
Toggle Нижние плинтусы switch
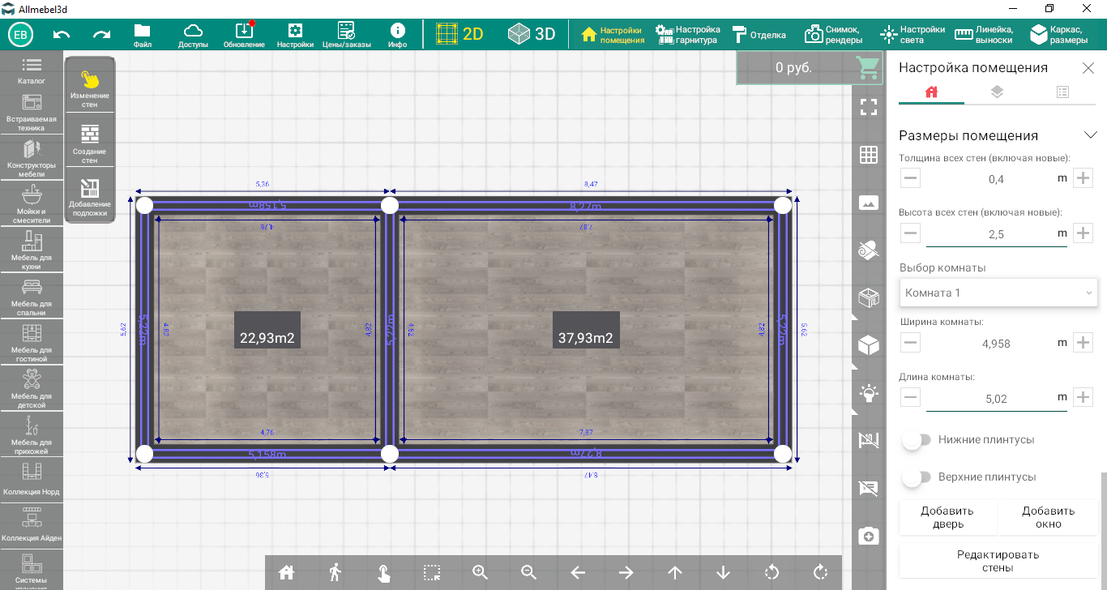coord(917,440)
